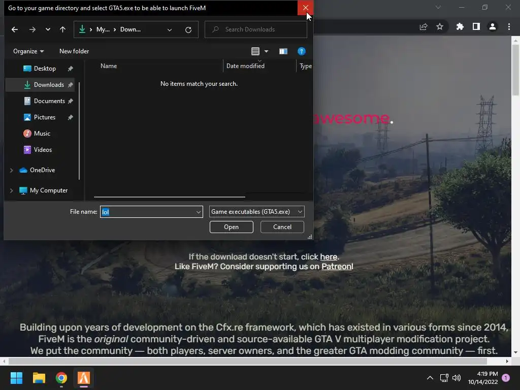Image resolution: width=520 pixels, height=390 pixels.
Task: Toggle Chrome side panel
Action: (x=476, y=26)
